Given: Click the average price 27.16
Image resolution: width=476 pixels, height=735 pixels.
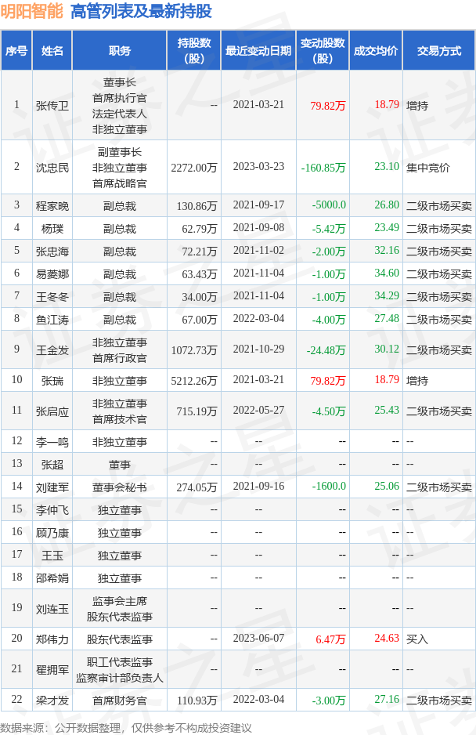Looking at the screenshot, I should [x=387, y=700].
